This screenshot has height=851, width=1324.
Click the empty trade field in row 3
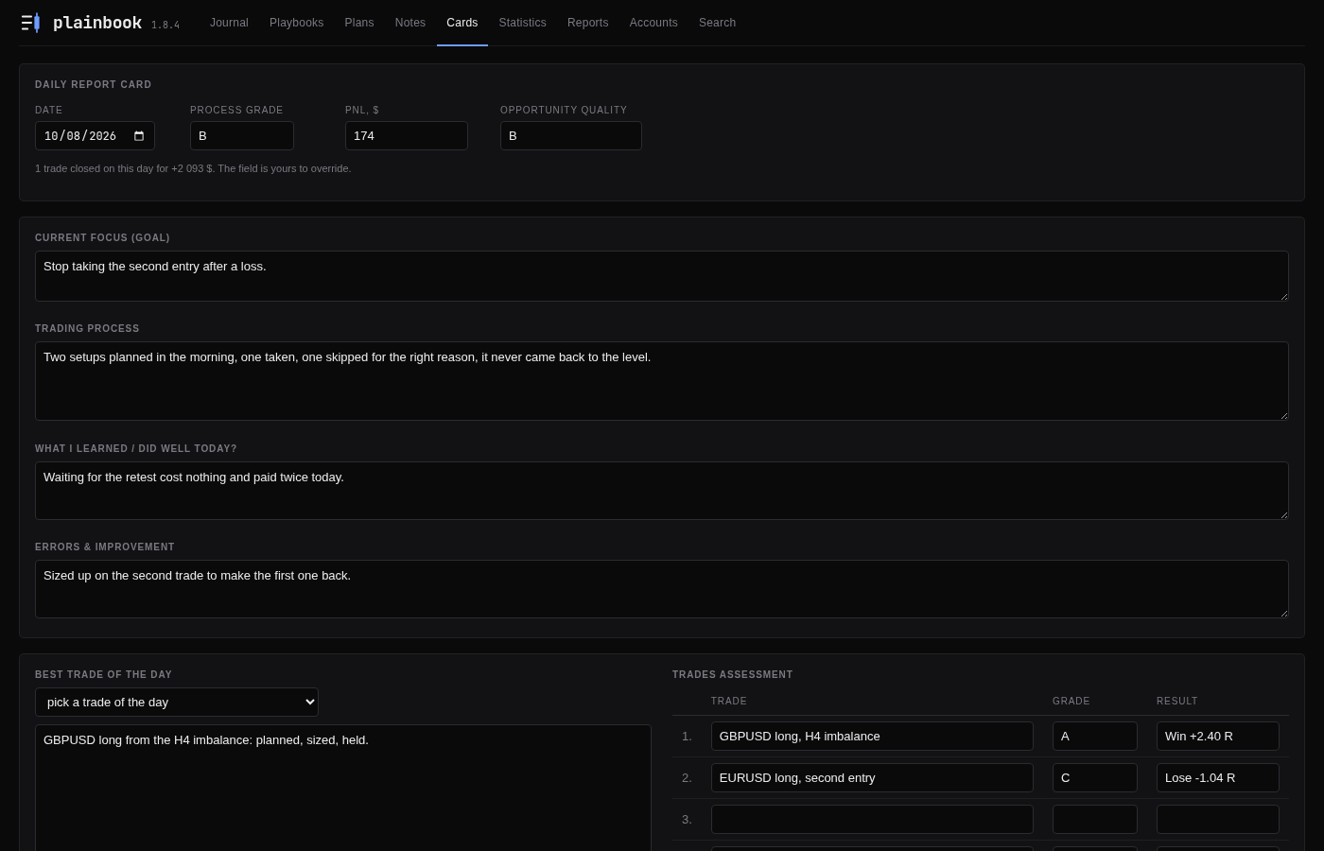point(872,820)
